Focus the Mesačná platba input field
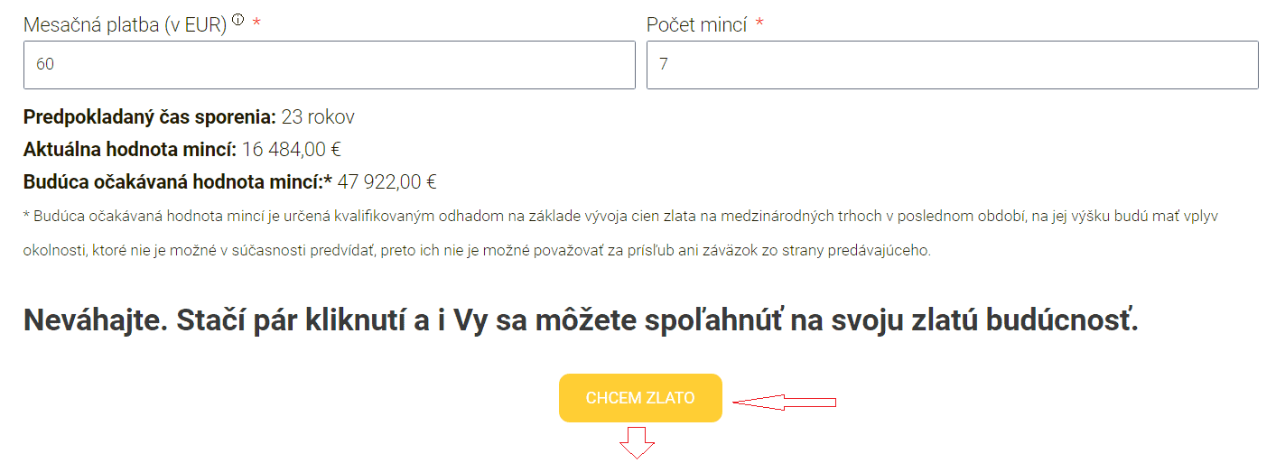 (330, 65)
